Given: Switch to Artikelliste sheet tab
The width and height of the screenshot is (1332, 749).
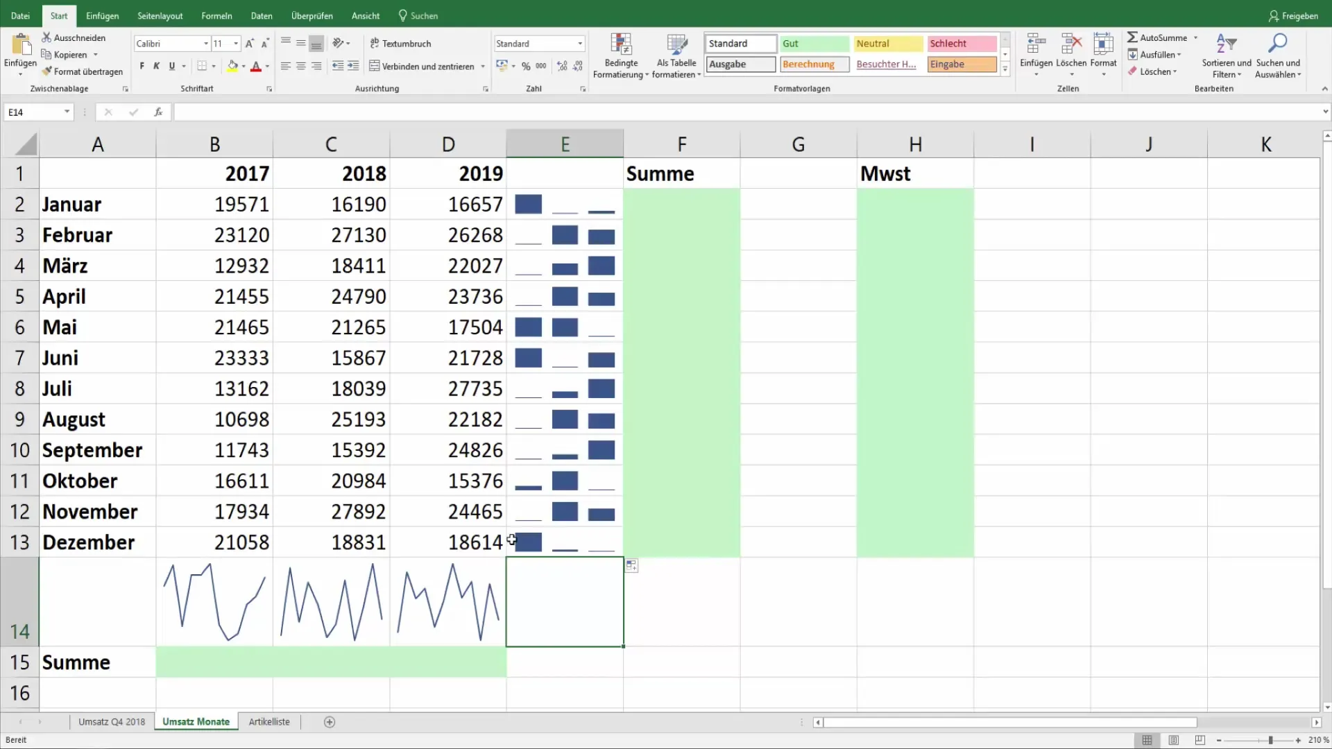Looking at the screenshot, I should [x=269, y=722].
